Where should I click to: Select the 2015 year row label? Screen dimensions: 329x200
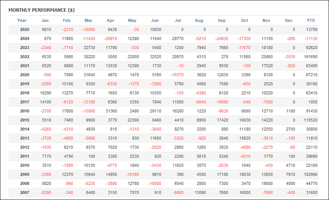tap(25, 120)
